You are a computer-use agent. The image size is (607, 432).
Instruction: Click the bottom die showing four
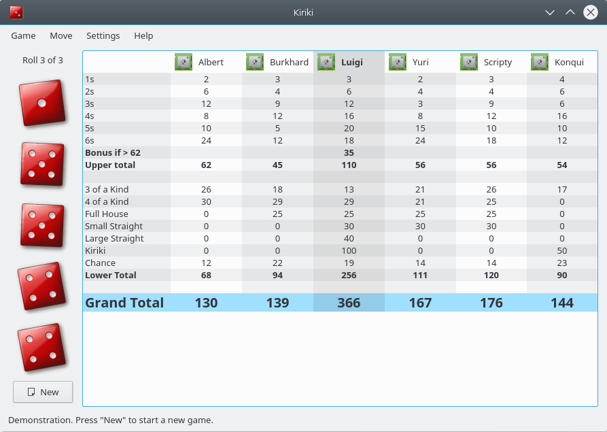(x=42, y=348)
